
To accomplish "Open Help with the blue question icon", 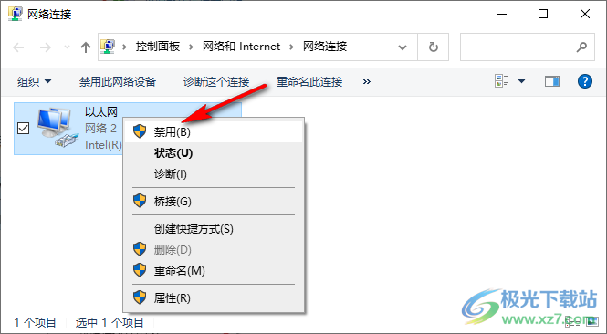I will [584, 81].
